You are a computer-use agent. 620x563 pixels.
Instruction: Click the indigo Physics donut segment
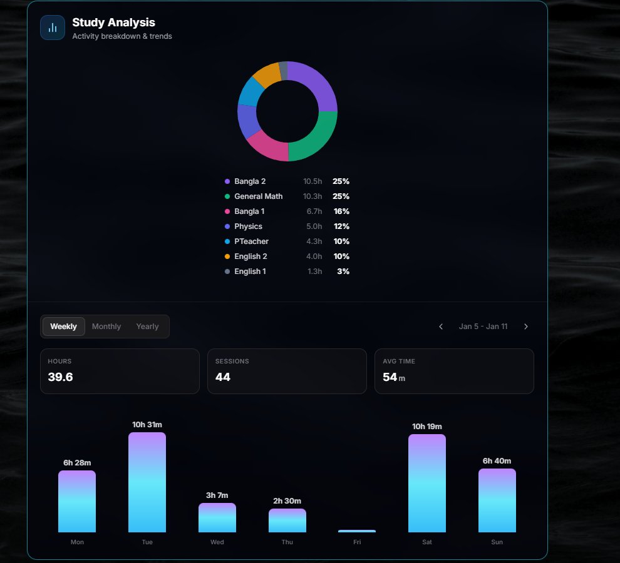249,121
